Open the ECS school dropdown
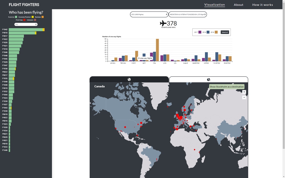Image resolution: width=285 pixels, height=178 pixels. pyautogui.click(x=149, y=14)
